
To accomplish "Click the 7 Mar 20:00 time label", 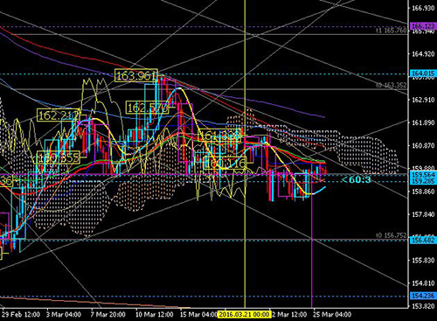I will [x=108, y=315].
